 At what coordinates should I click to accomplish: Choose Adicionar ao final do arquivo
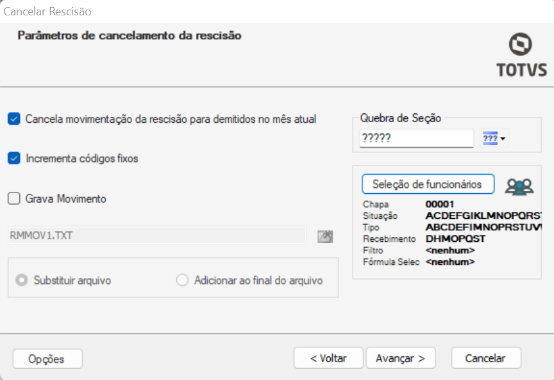[183, 280]
